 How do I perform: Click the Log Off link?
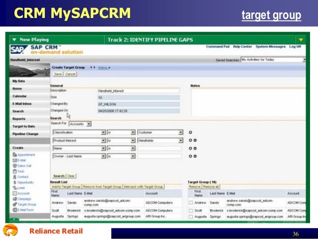pyautogui.click(x=295, y=46)
